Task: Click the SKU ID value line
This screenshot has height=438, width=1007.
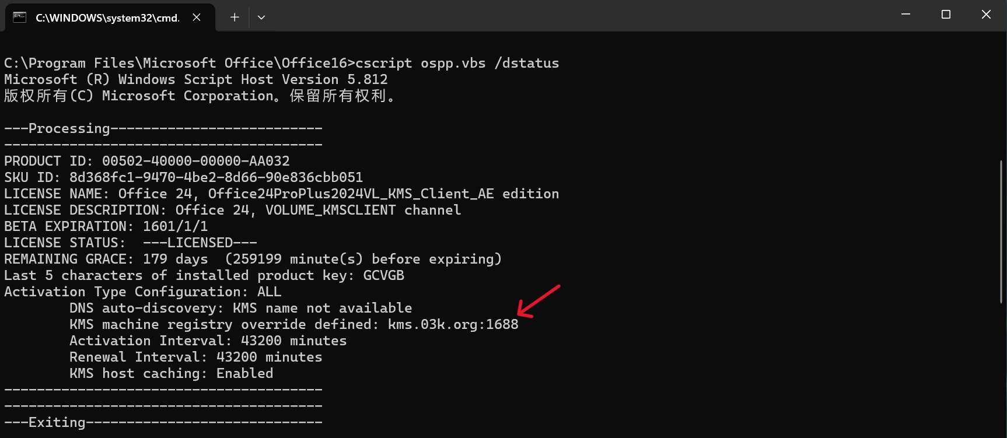Action: [x=183, y=177]
